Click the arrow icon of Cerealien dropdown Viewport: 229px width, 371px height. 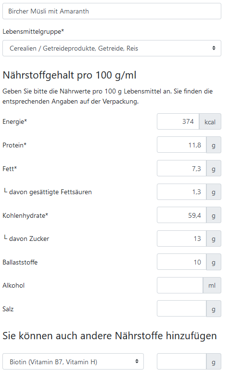coord(214,48)
